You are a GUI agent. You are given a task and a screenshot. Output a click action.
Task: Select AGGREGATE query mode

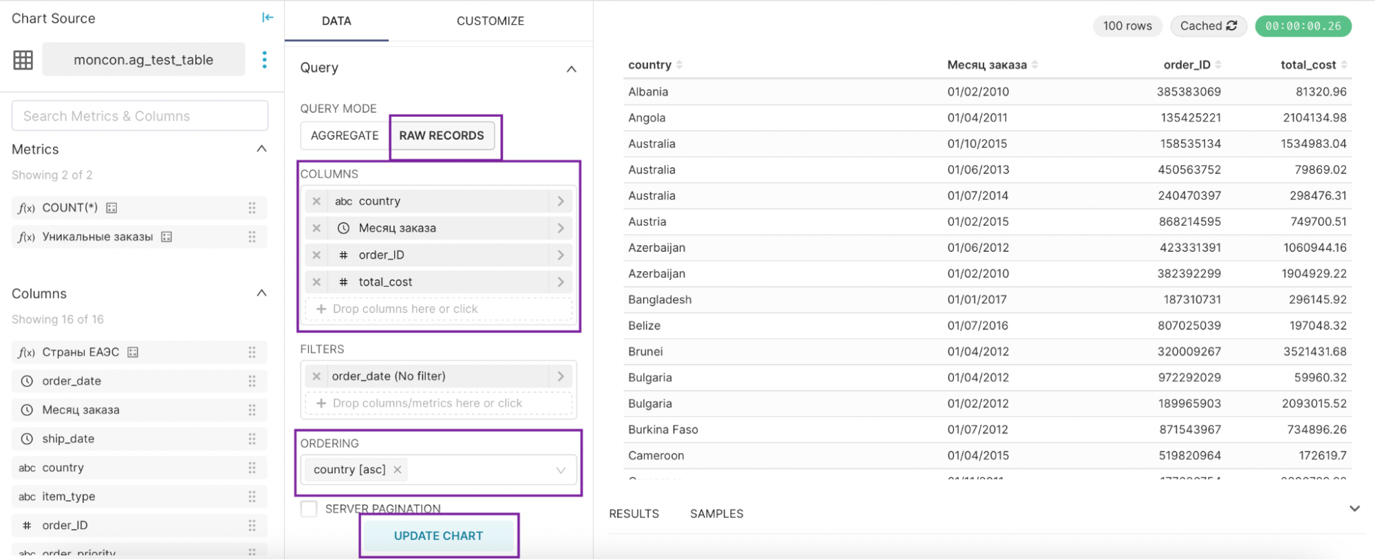[345, 136]
